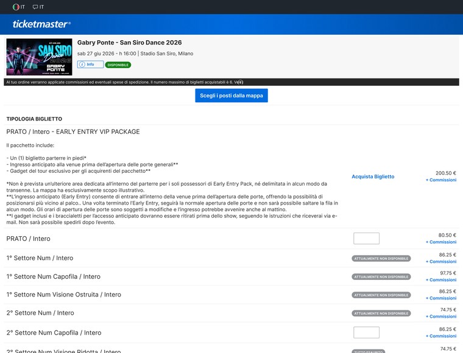Open Commissioni link under 200.50 €
Viewport: 463px width, 353px height.
pyautogui.click(x=441, y=180)
